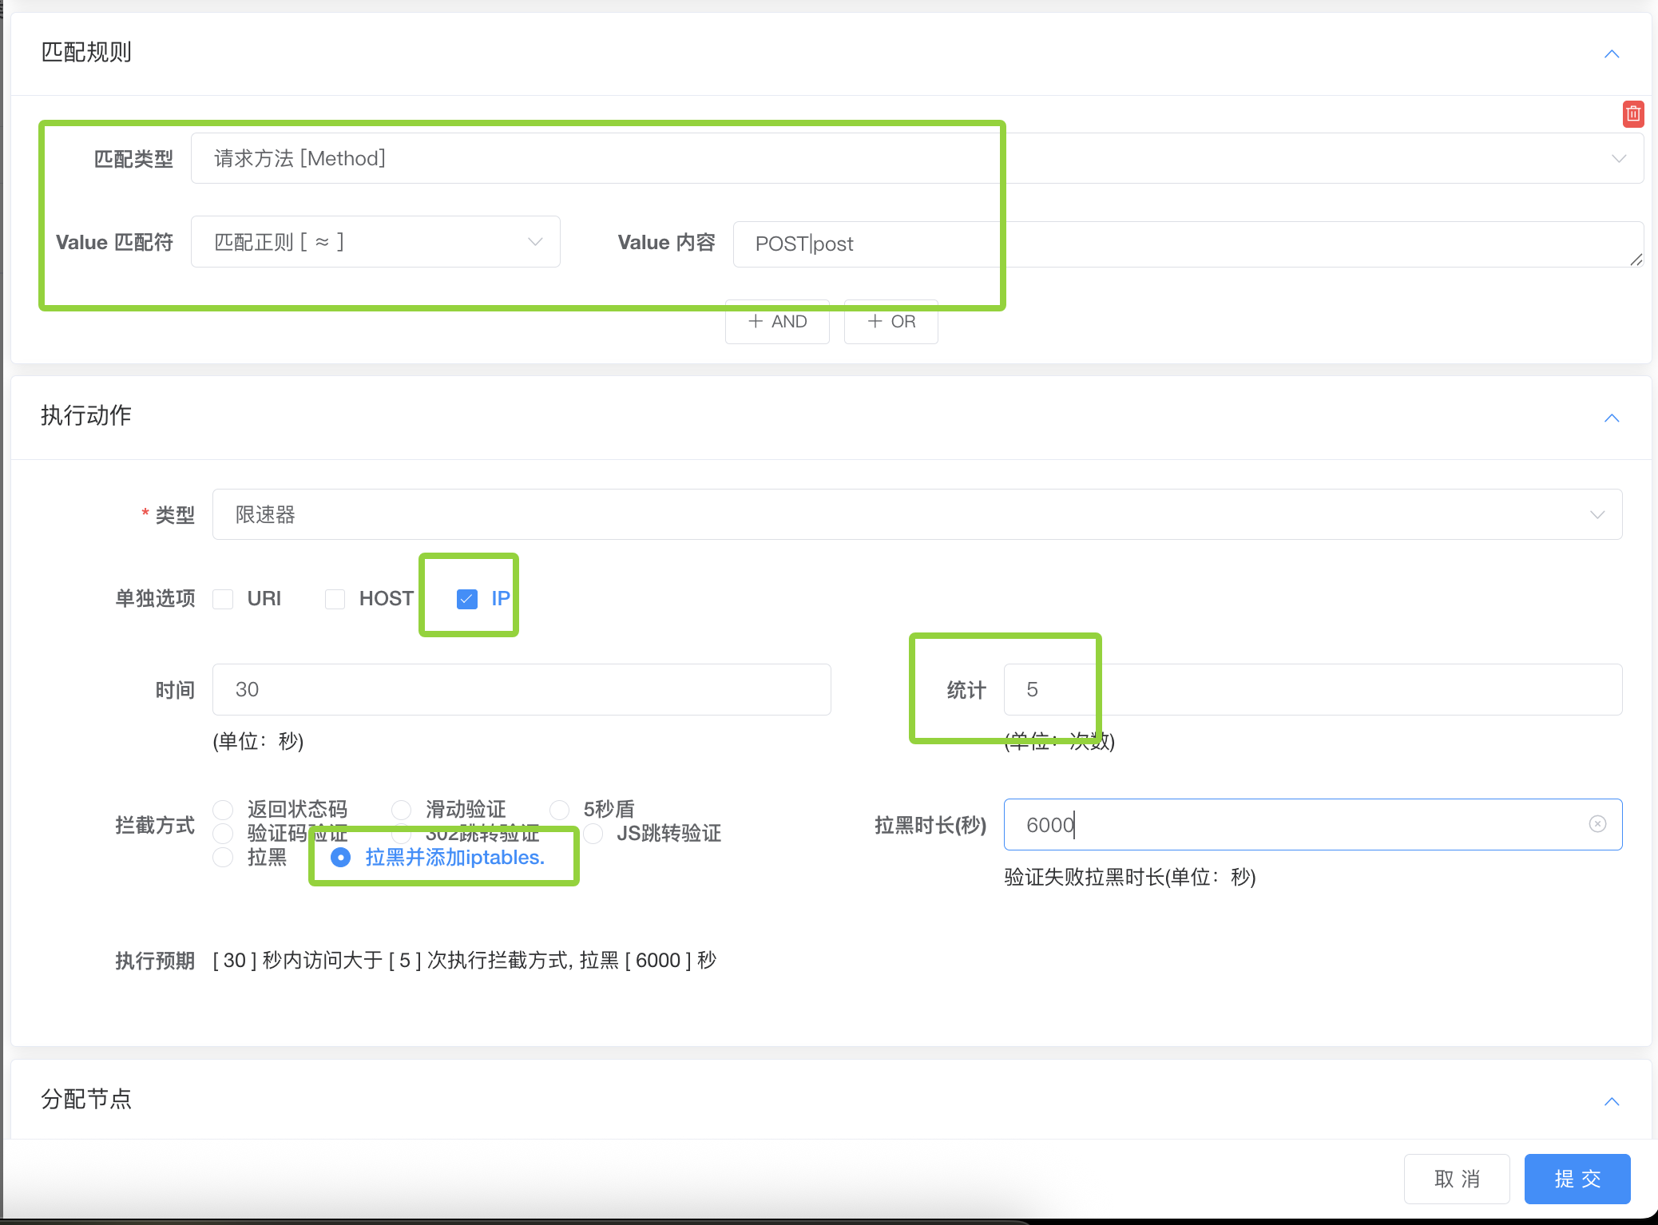Click the 提交 submit button
The height and width of the screenshot is (1225, 1658).
point(1577,1179)
